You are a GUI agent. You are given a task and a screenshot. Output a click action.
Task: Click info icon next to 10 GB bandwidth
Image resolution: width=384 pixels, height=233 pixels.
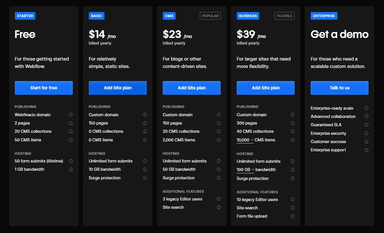pos(145,169)
